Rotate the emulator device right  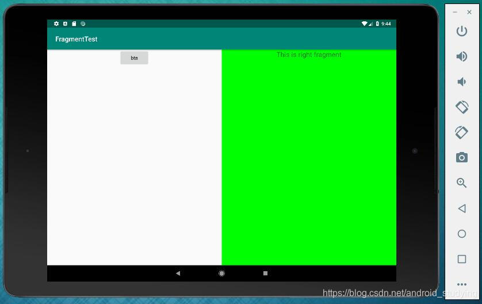point(462,132)
